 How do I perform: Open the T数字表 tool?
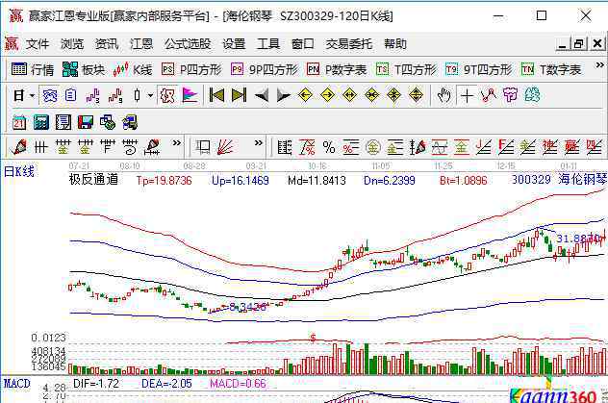point(551,70)
